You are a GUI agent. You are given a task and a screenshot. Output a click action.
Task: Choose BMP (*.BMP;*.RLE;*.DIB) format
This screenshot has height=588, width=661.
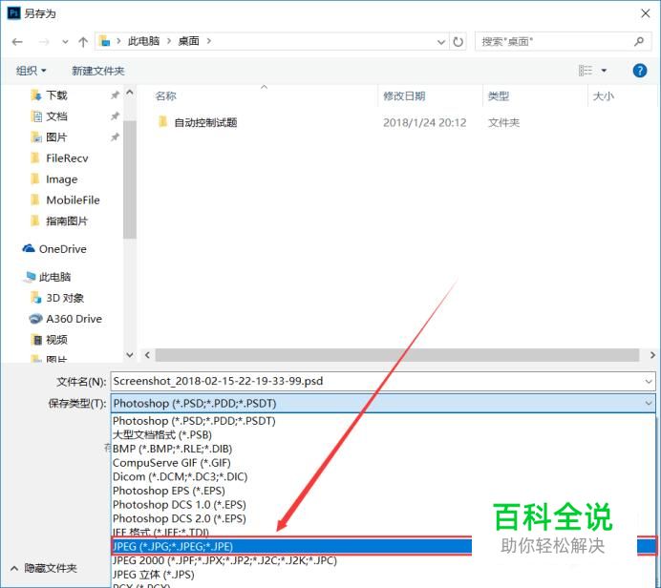click(x=172, y=449)
